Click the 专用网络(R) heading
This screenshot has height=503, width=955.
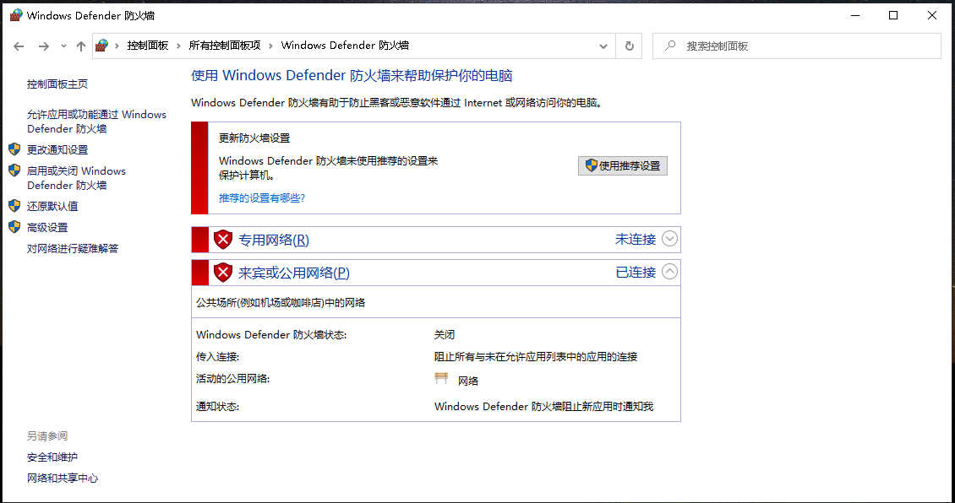click(274, 241)
